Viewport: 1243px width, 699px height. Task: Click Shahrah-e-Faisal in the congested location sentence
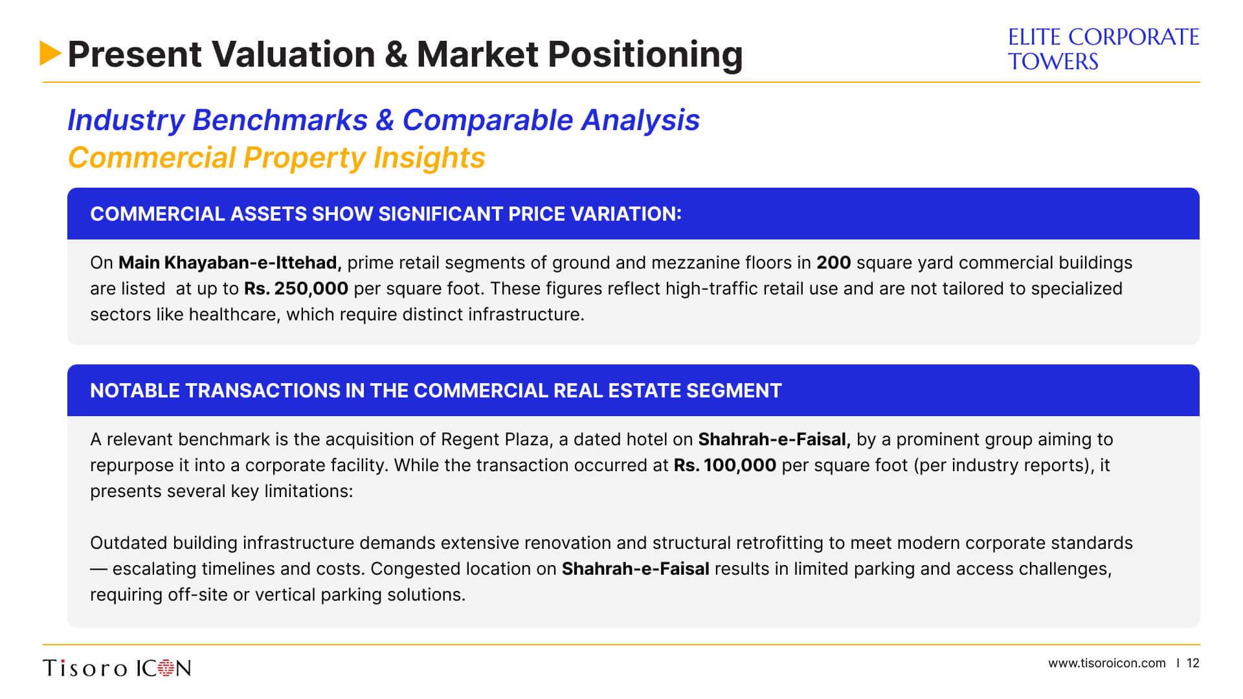coord(635,569)
